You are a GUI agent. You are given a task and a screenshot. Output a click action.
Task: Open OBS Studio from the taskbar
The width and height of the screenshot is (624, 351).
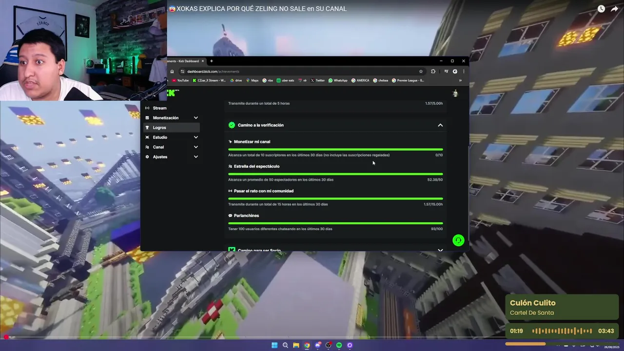point(329,345)
